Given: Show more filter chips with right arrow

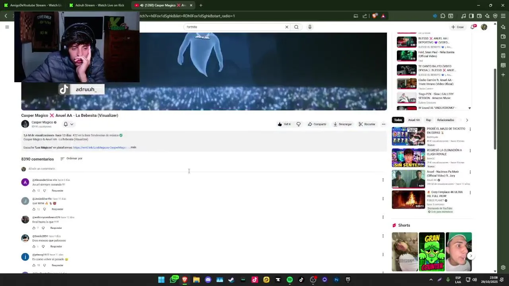Looking at the screenshot, I should click(x=467, y=120).
